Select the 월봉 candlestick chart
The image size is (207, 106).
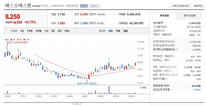126,31
